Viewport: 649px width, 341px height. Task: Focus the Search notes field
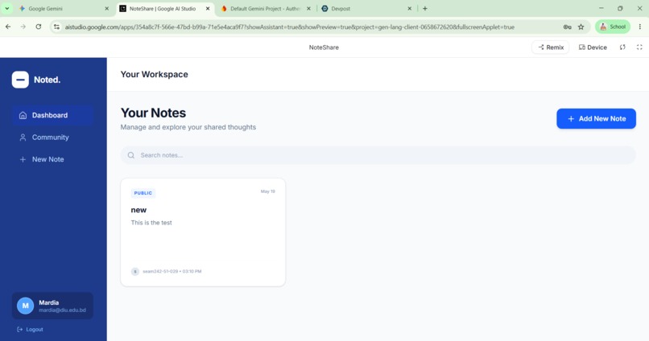coord(378,155)
